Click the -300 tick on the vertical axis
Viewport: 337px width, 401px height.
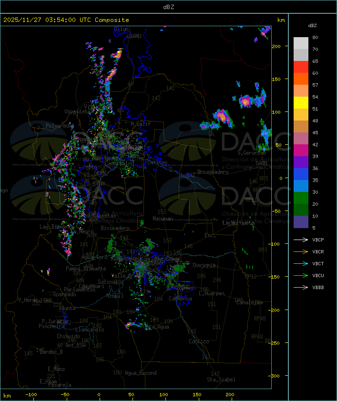(275, 376)
